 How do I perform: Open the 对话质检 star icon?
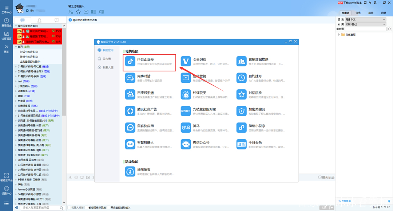click(241, 94)
